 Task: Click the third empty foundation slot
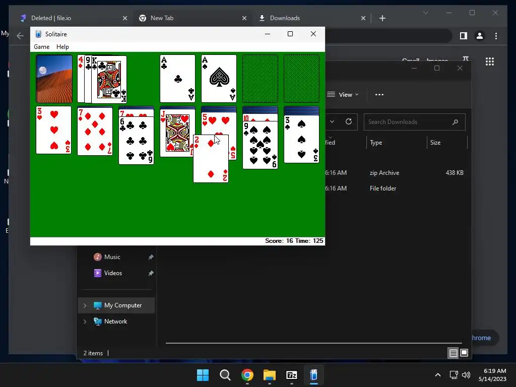[261, 79]
